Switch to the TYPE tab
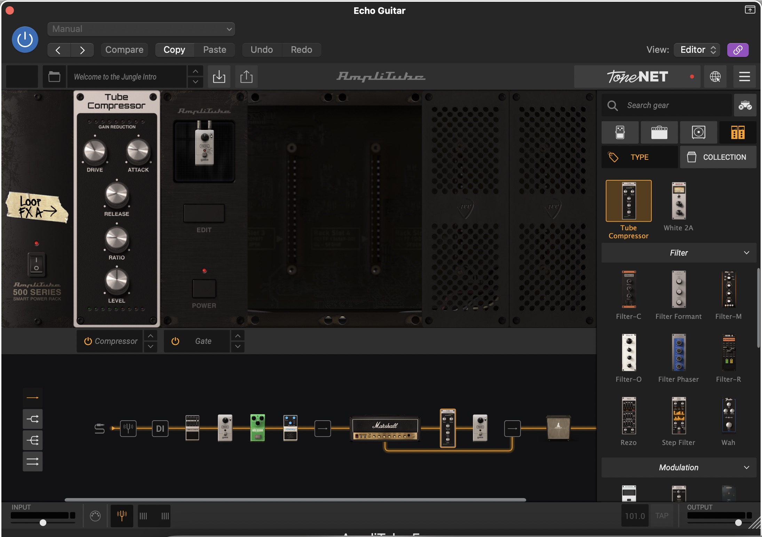Viewport: 762px width, 537px height. 639,157
